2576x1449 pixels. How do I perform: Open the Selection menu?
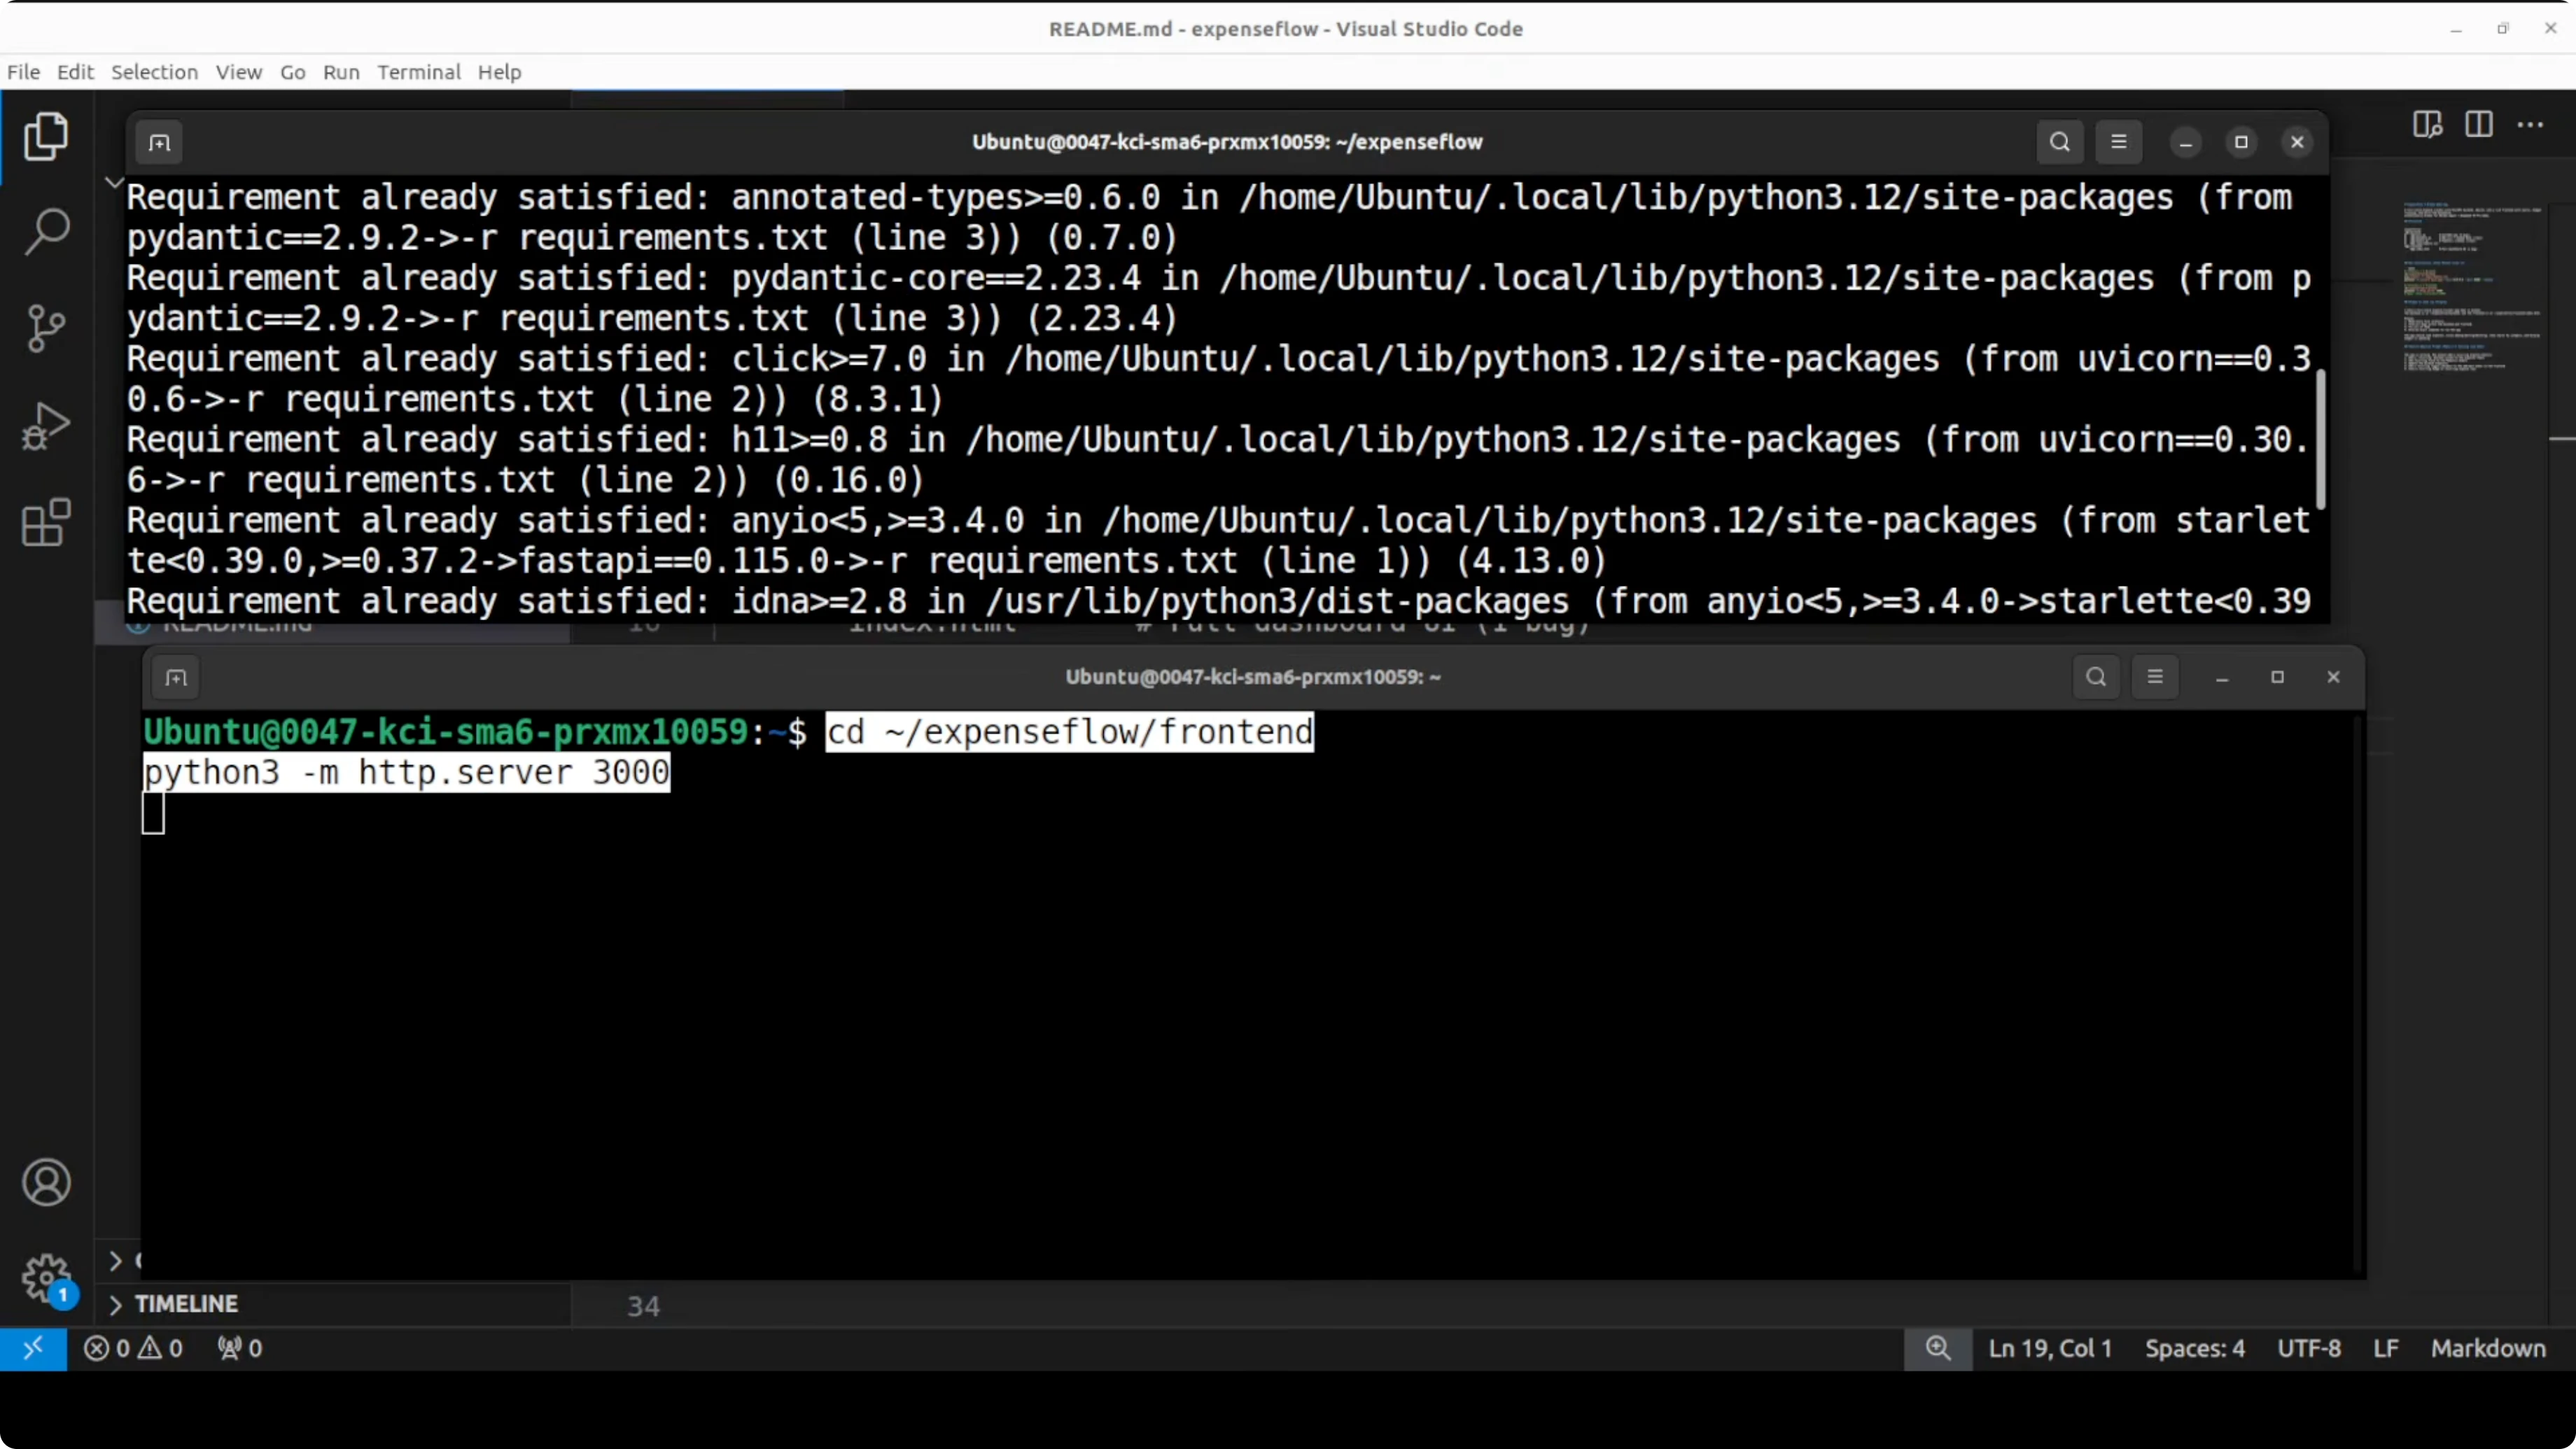(154, 72)
